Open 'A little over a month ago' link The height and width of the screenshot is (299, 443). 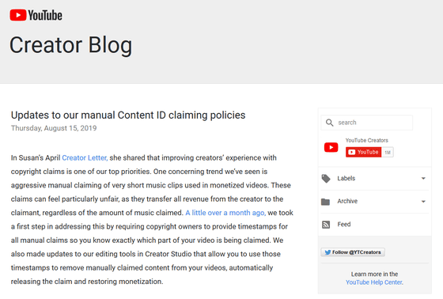tap(225, 213)
